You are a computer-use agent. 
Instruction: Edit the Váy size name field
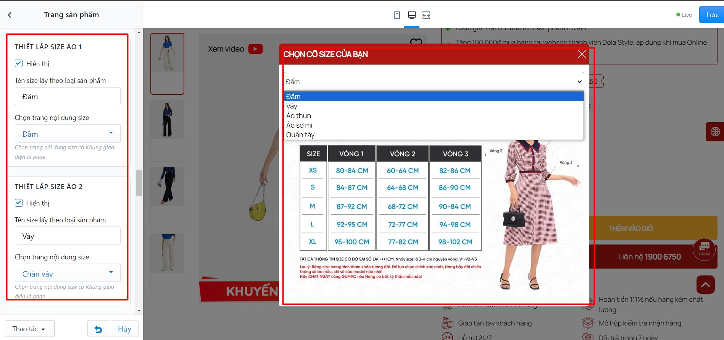coord(68,236)
